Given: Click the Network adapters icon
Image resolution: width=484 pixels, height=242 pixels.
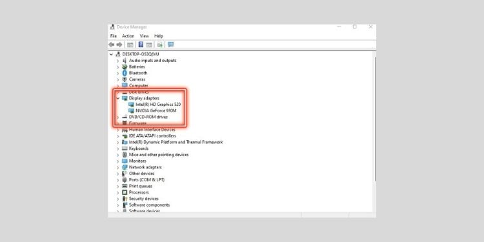Looking at the screenshot, I should coord(125,167).
